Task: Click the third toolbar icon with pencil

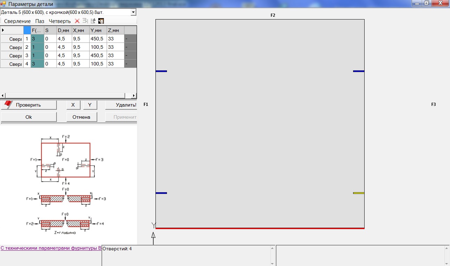Action: point(93,21)
